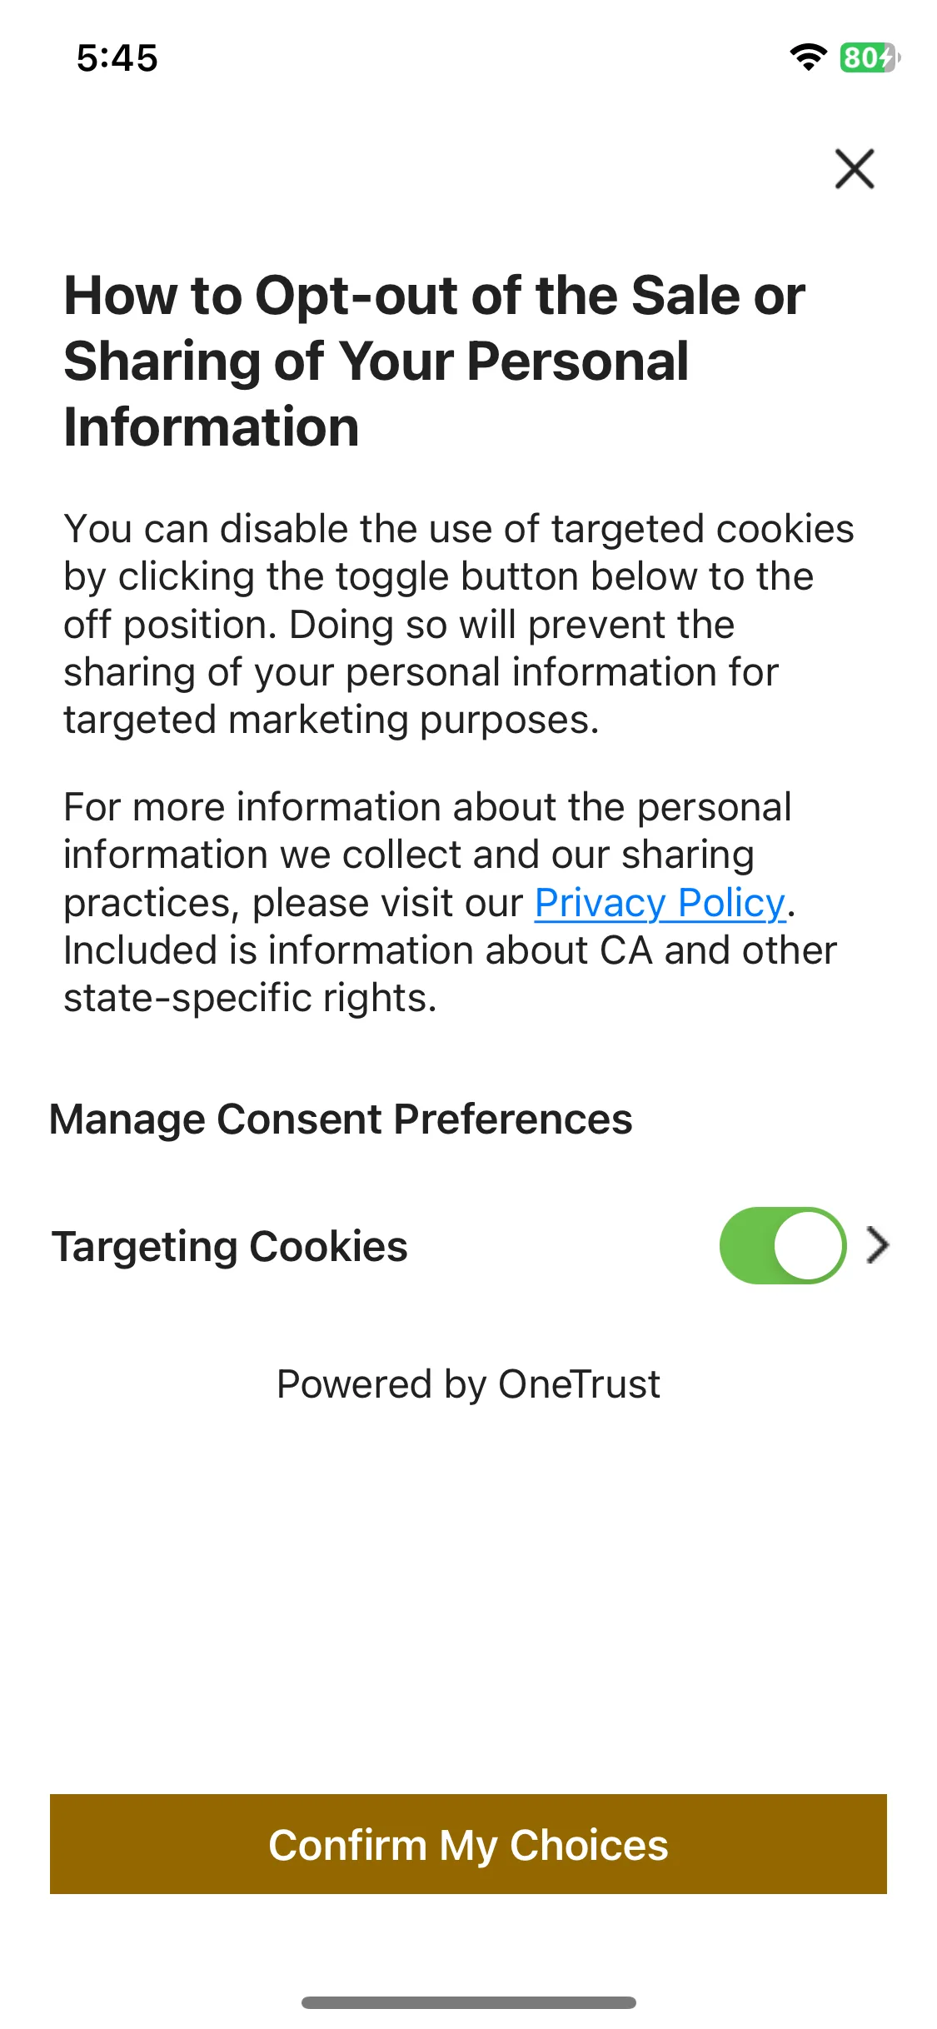Viewport: 937px width, 2029px height.
Task: Visit the underlined blue policy hyperlink
Action: [x=660, y=903]
